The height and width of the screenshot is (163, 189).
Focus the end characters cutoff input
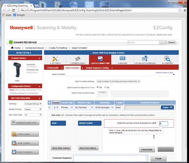[164, 124]
